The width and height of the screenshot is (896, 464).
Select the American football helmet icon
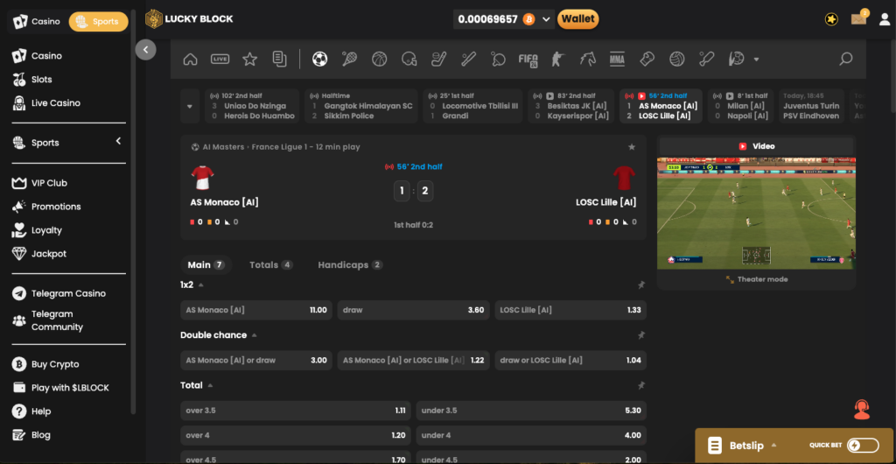[409, 59]
